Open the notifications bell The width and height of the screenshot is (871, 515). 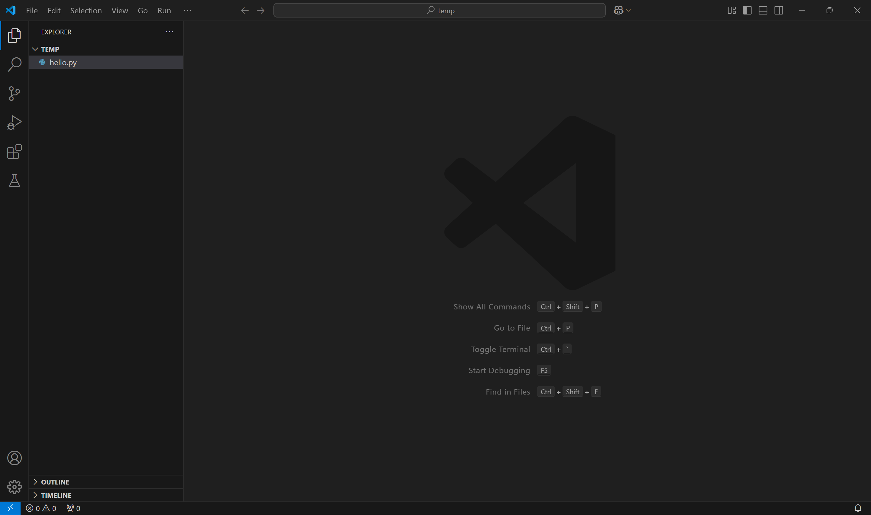click(x=858, y=508)
